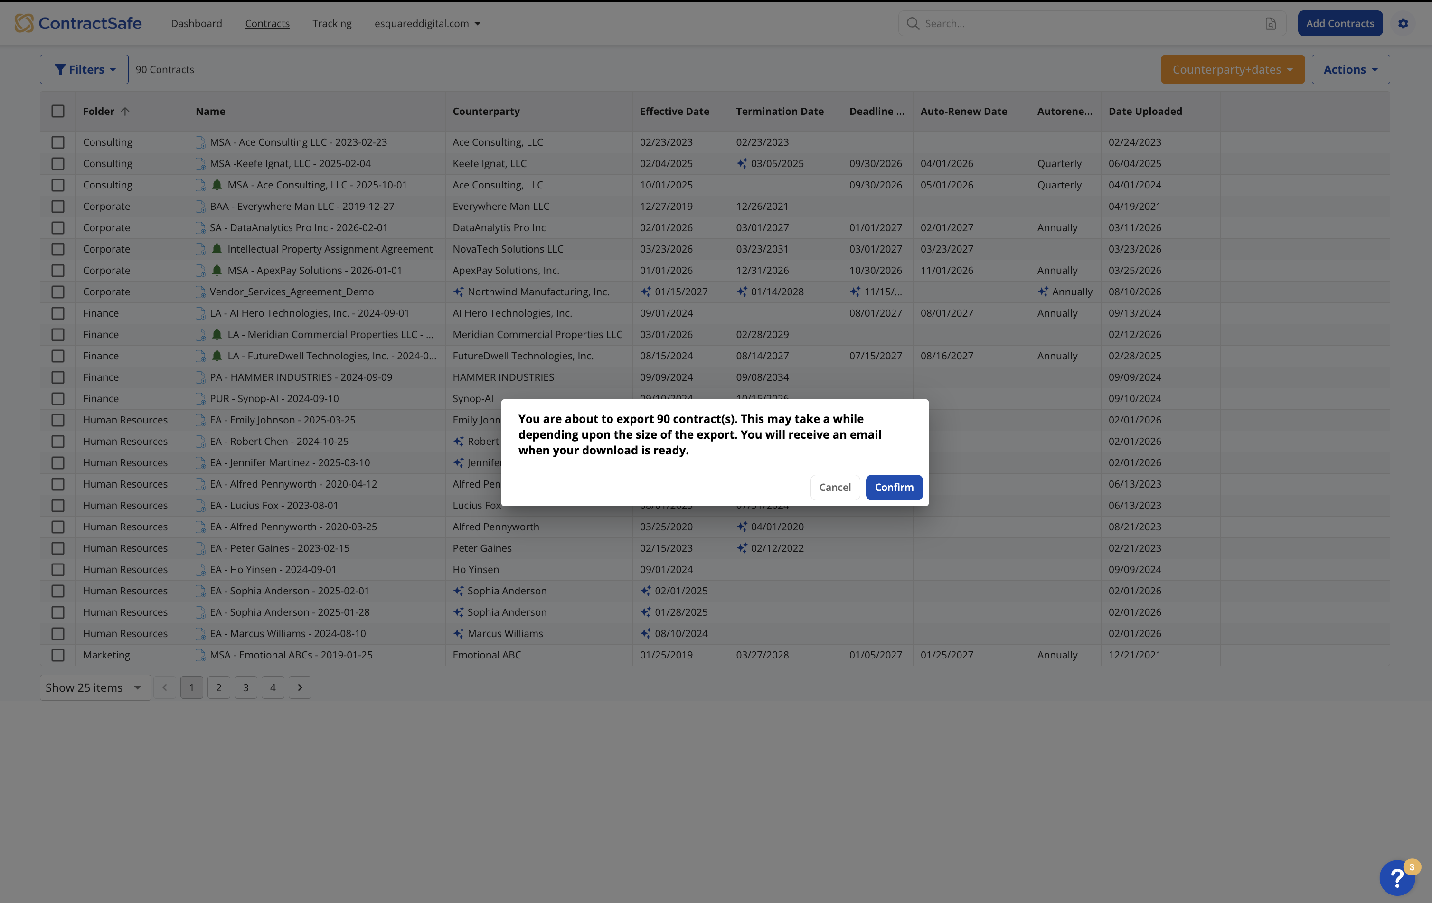This screenshot has height=903, width=1432.
Task: Click document icon for MSA -Keefe Ignat, LLC
Action: click(200, 164)
